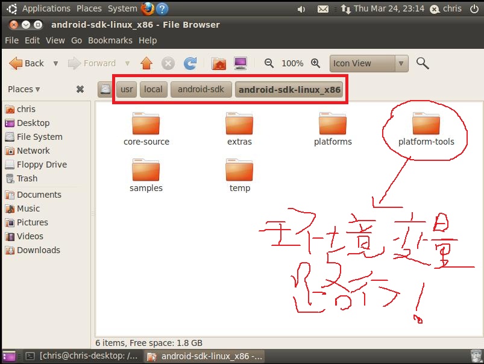This screenshot has height=364, width=484.
Task: Open Desktop in Places sidebar
Action: 27,123
